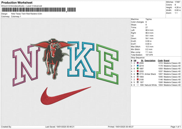Viewport: 182px width, 129px height.
Task: Click the 'Code' column header
Action: (x=160, y=61)
